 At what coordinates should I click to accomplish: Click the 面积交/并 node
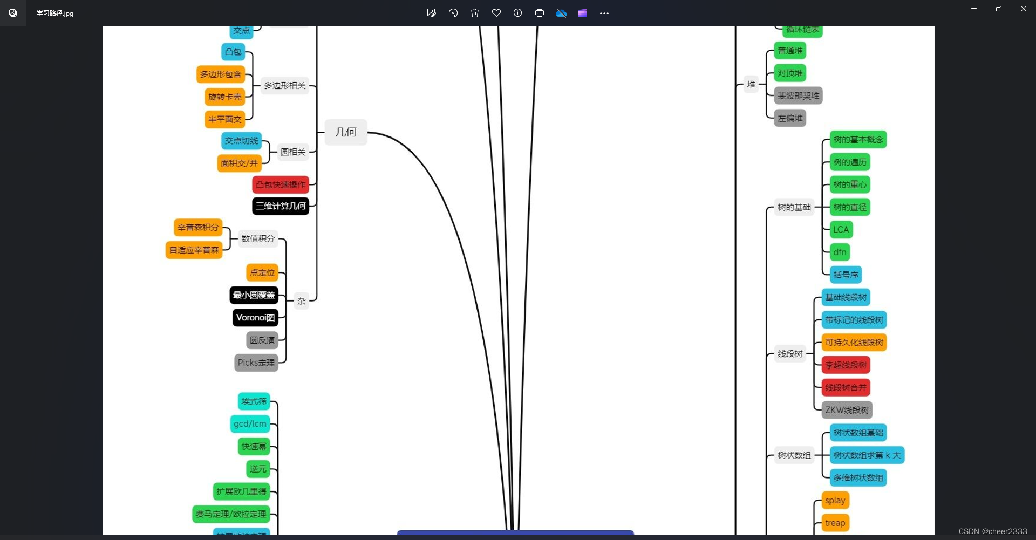tap(239, 163)
